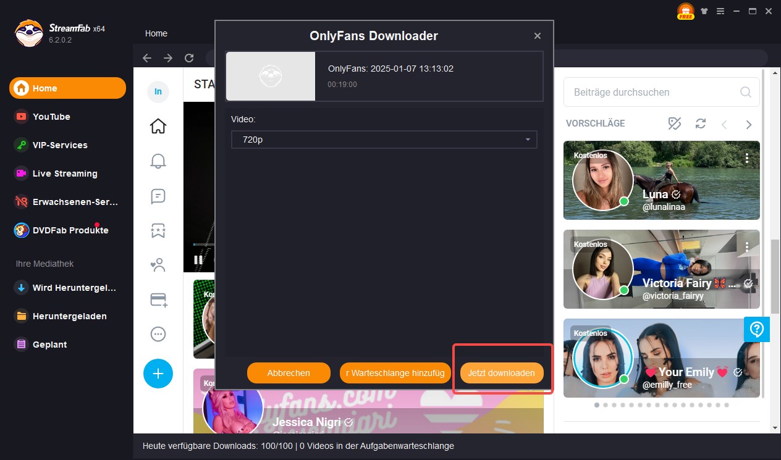Click the search magnifier icon
The image size is (781, 460).
click(746, 92)
